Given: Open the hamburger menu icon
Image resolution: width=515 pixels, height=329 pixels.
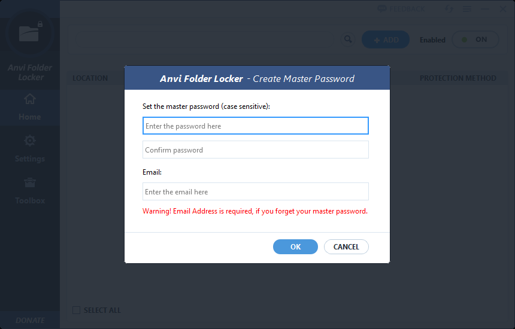Looking at the screenshot, I should pos(467,9).
